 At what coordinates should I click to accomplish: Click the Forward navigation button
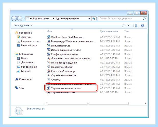pyautogui.click(x=20, y=19)
